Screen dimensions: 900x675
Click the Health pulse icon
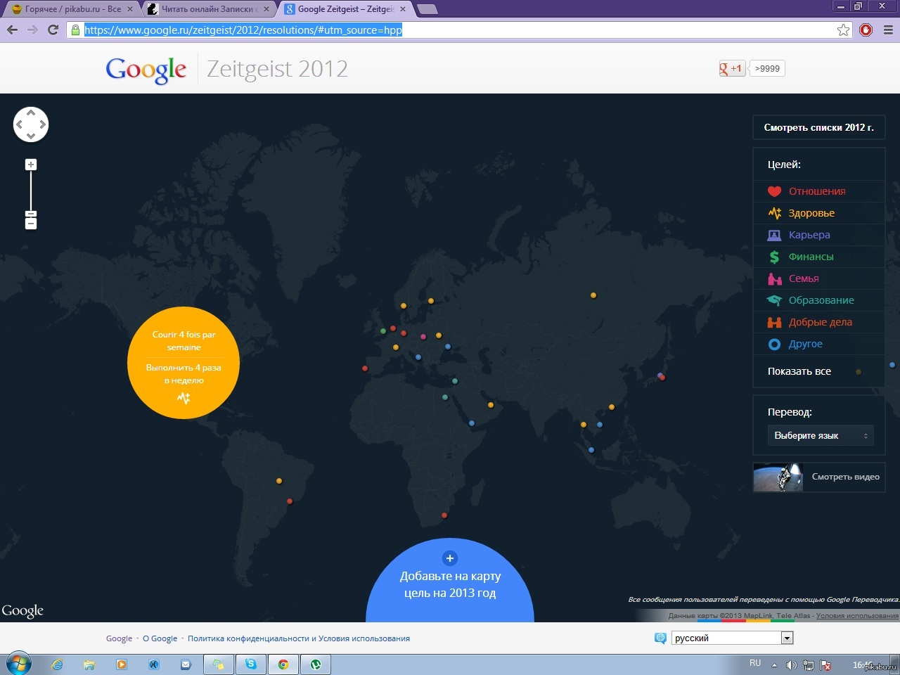coord(774,213)
